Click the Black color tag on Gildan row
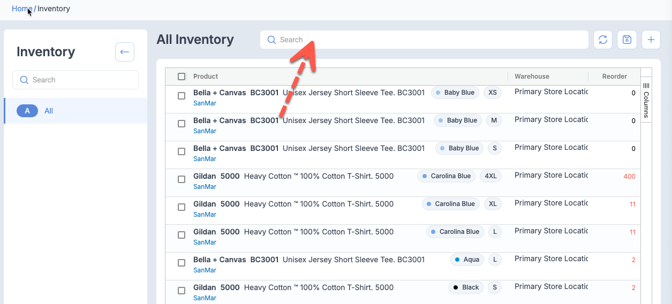Image resolution: width=672 pixels, height=304 pixels. [466, 287]
